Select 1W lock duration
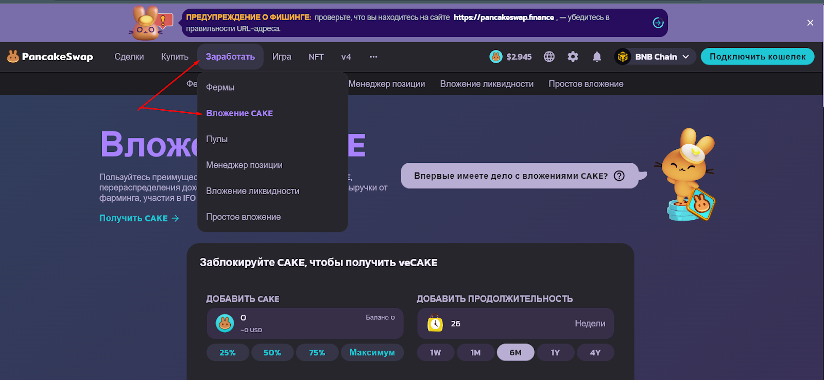The width and height of the screenshot is (824, 380). coord(436,353)
